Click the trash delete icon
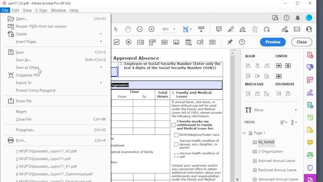Screen dimensions: 323x182 click(255, 29)
